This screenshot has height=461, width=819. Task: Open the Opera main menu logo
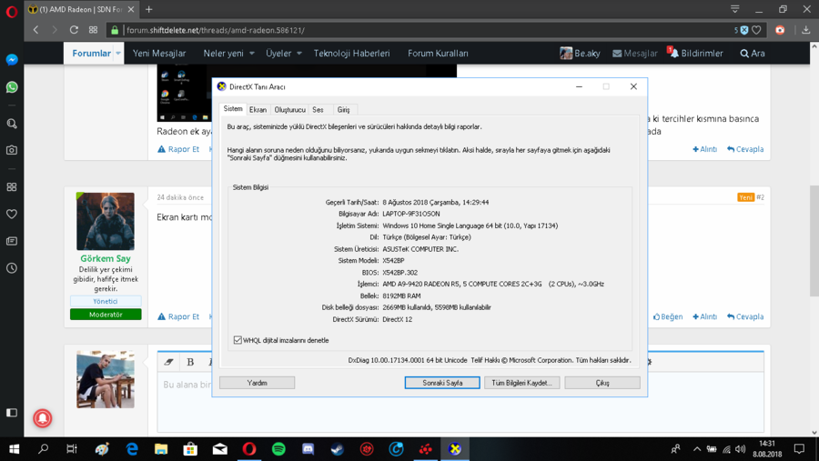click(x=12, y=10)
